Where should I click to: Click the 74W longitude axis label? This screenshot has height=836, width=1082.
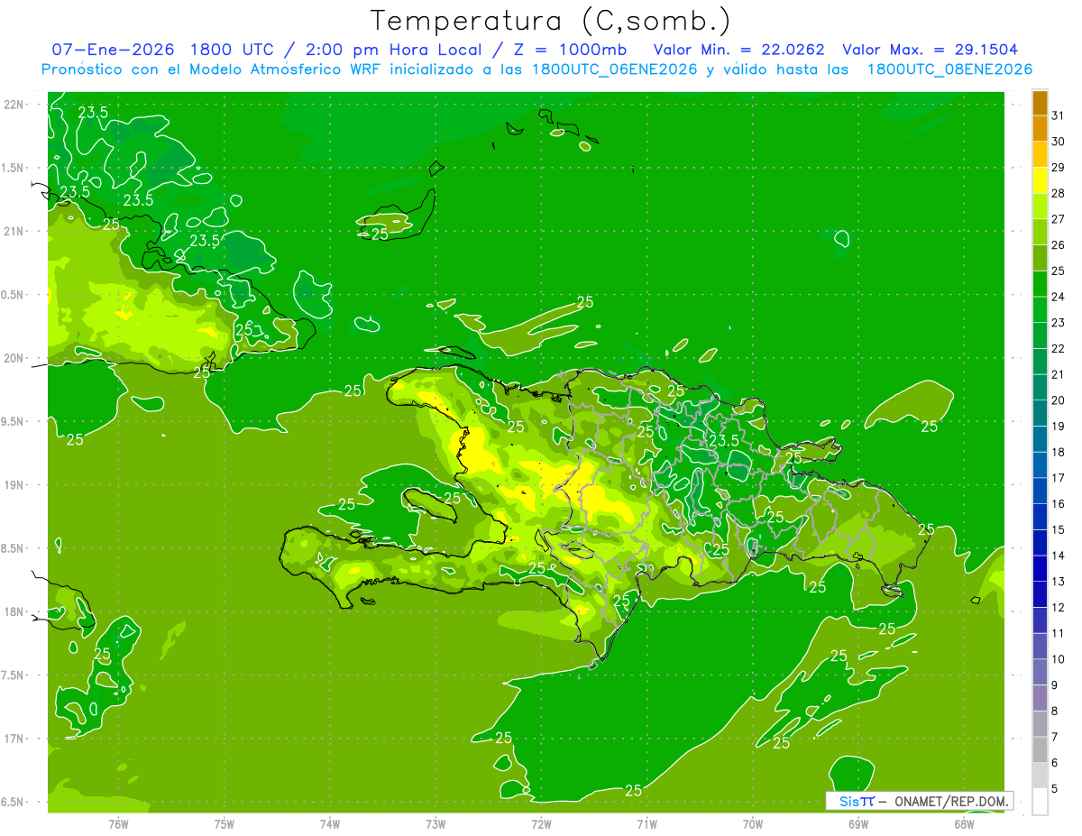(329, 823)
